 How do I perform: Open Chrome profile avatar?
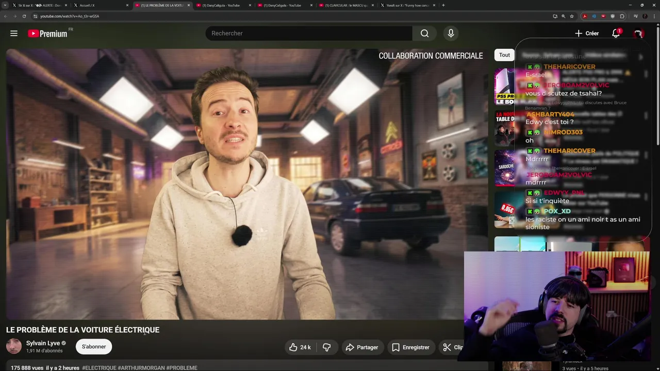pos(645,16)
